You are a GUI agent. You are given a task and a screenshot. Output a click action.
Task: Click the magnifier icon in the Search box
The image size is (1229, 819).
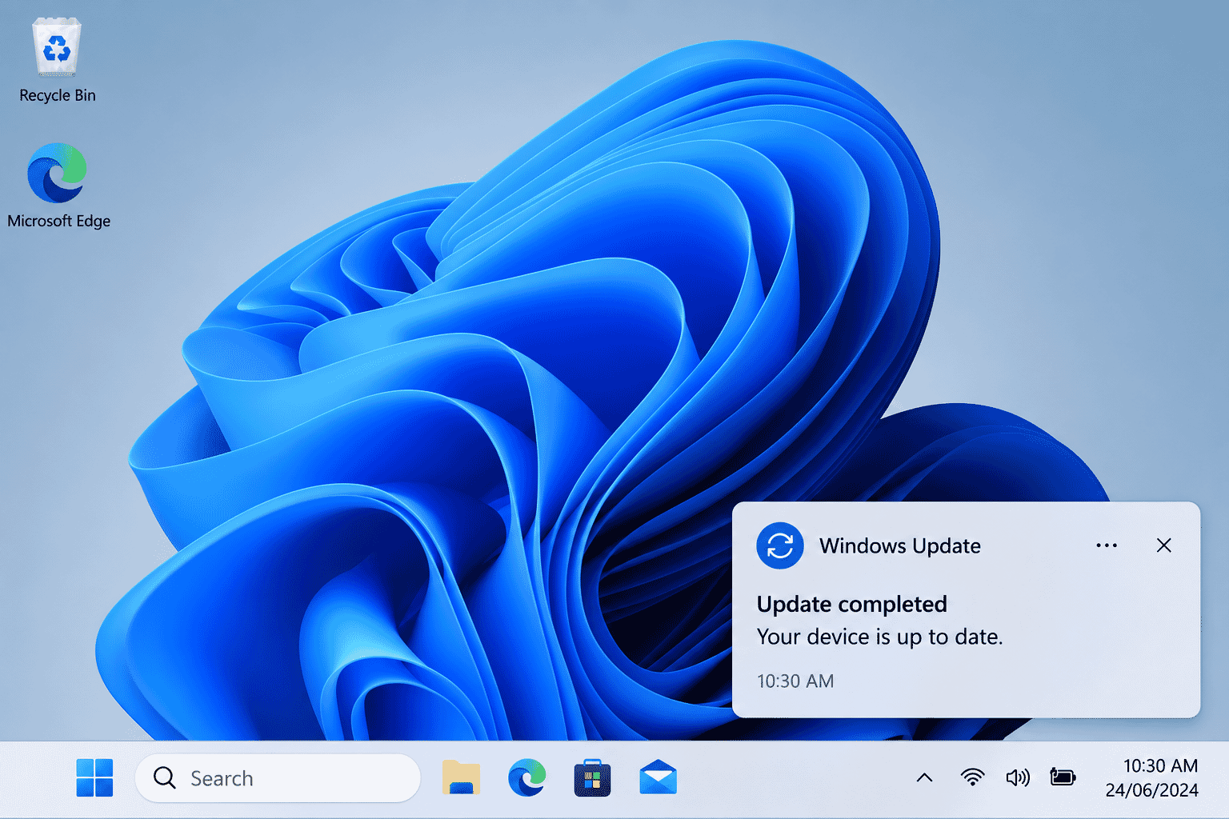[164, 778]
